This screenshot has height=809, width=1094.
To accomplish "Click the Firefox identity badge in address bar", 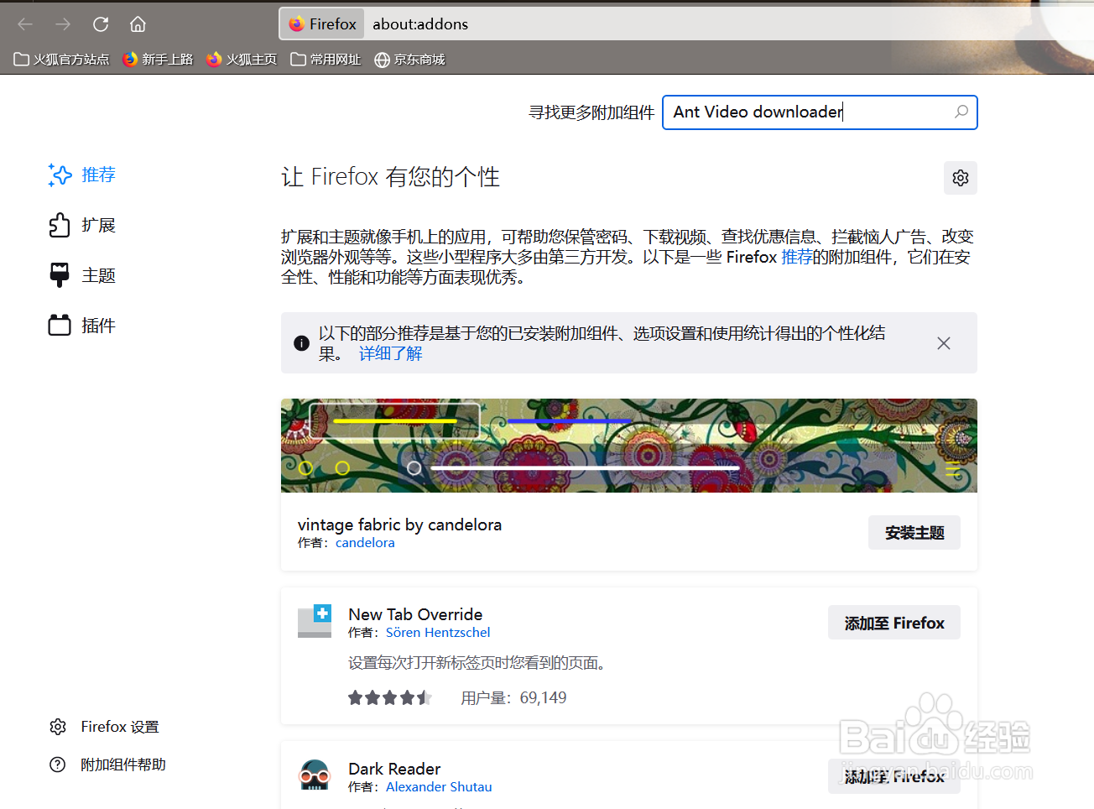I will click(x=322, y=24).
